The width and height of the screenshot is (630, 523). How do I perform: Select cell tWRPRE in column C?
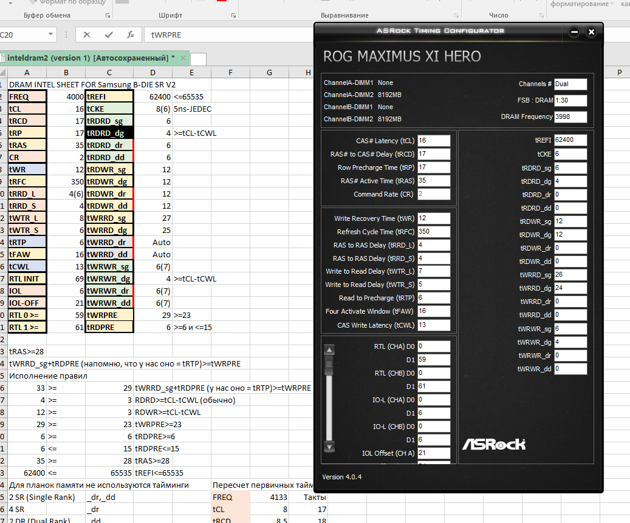click(x=109, y=315)
